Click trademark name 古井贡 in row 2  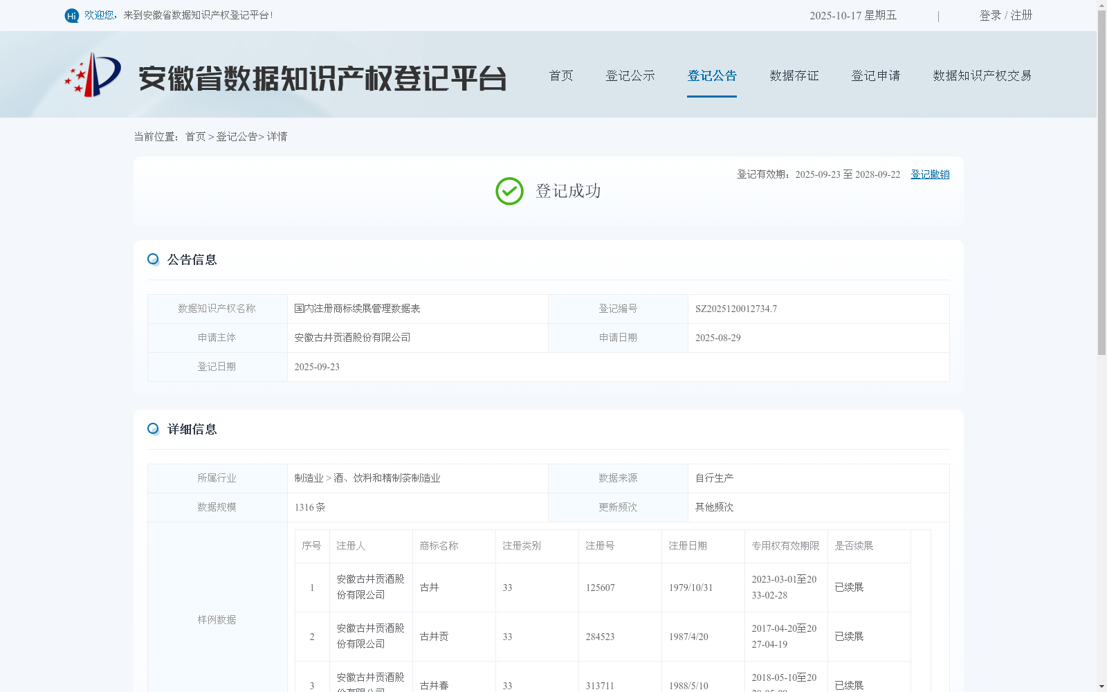[x=434, y=637]
